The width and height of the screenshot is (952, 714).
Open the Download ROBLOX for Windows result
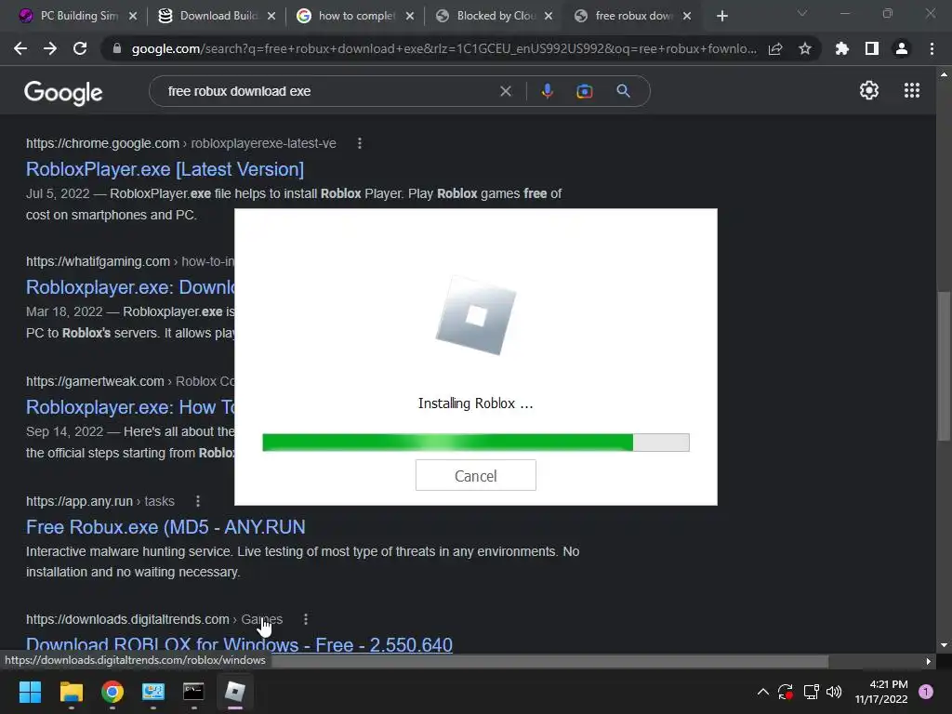pos(239,644)
